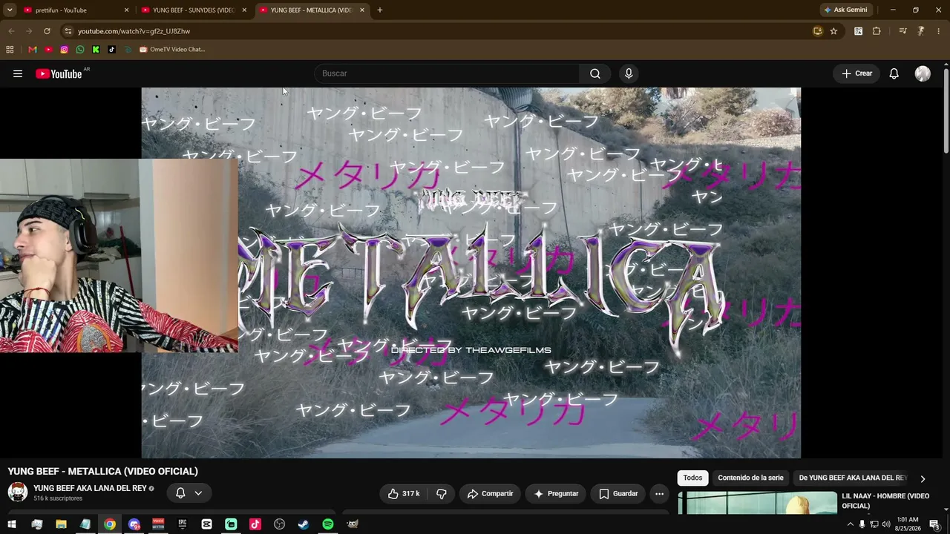Open the account avatar menu
This screenshot has width=950, height=534.
point(923,73)
